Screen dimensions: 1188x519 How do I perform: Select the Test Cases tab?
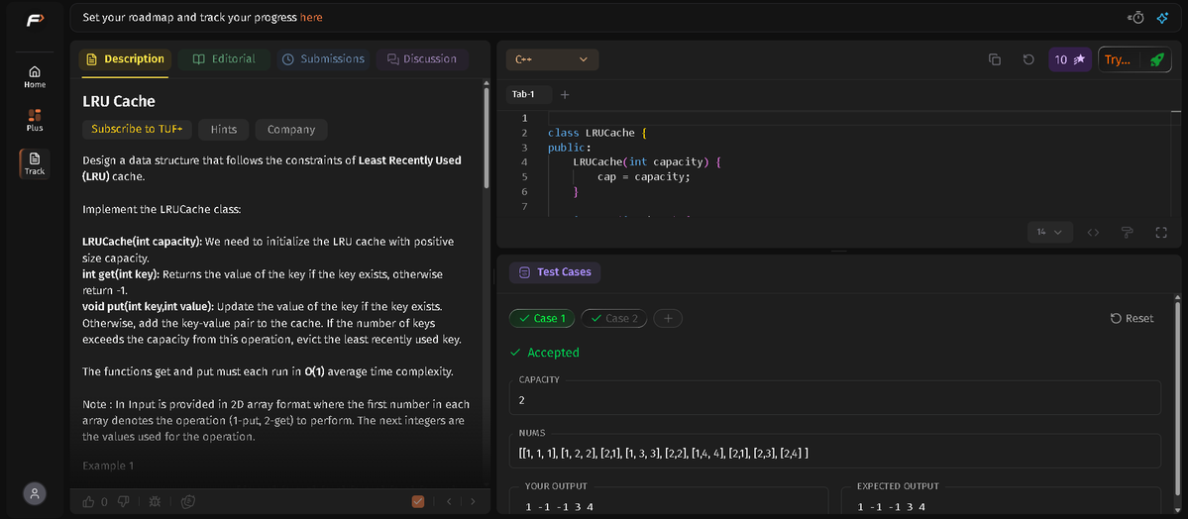555,272
